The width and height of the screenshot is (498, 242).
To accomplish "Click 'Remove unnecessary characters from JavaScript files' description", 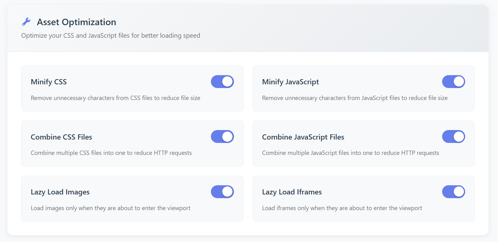I will coord(355,98).
